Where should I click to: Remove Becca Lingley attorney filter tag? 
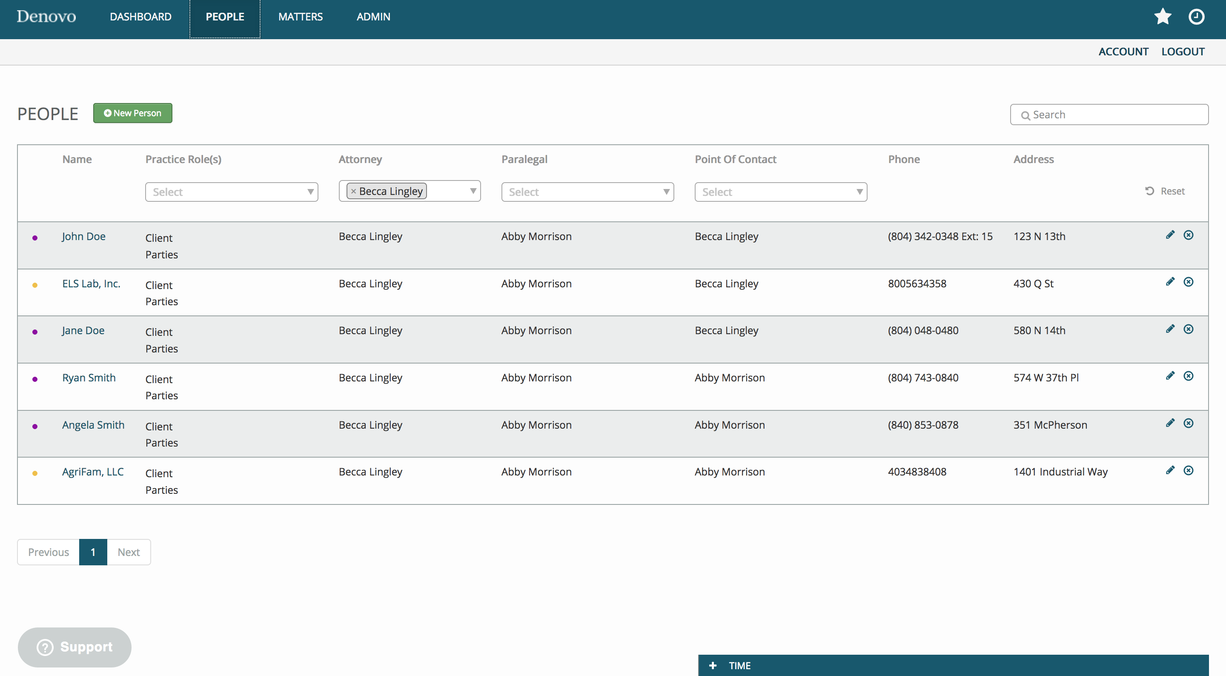[x=354, y=192]
